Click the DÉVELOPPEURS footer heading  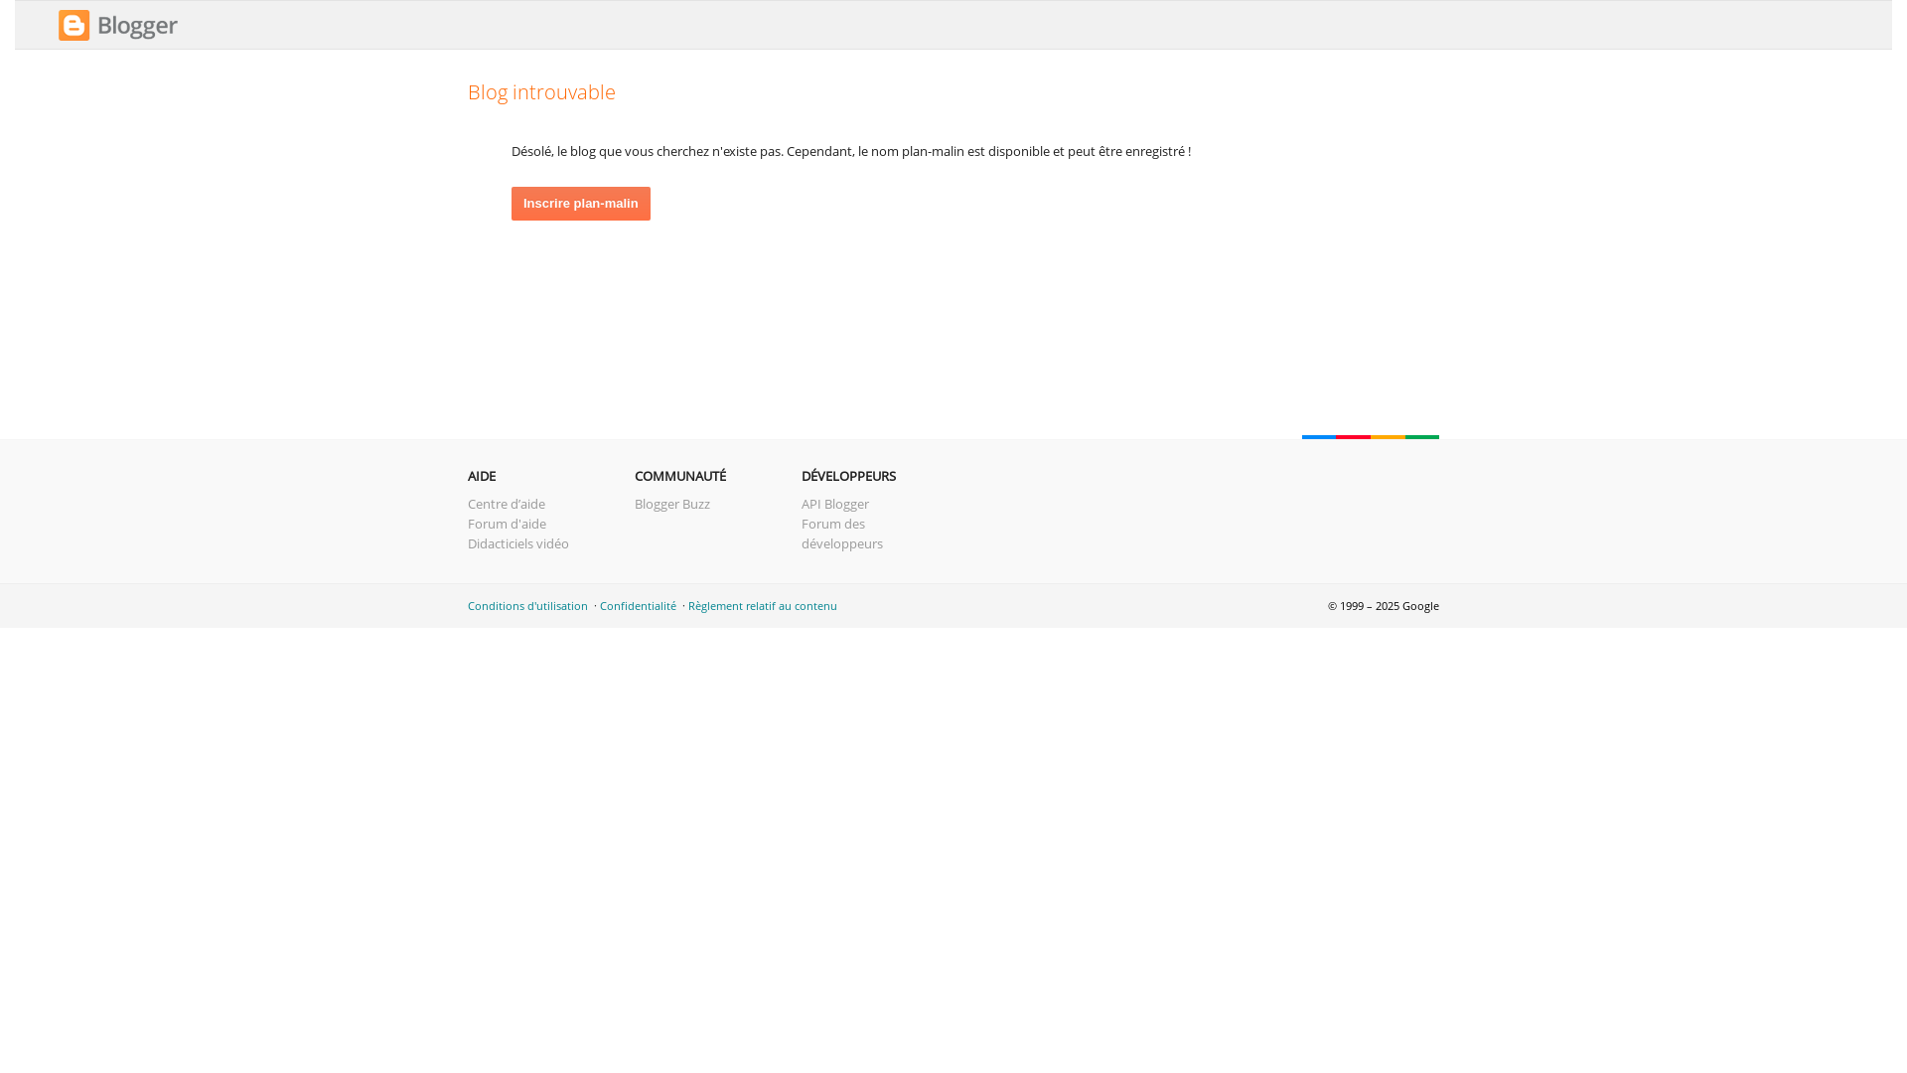848,476
